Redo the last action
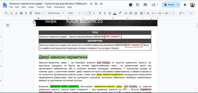Image resolution: width=198 pixels, height=93 pixels. tap(16, 13)
